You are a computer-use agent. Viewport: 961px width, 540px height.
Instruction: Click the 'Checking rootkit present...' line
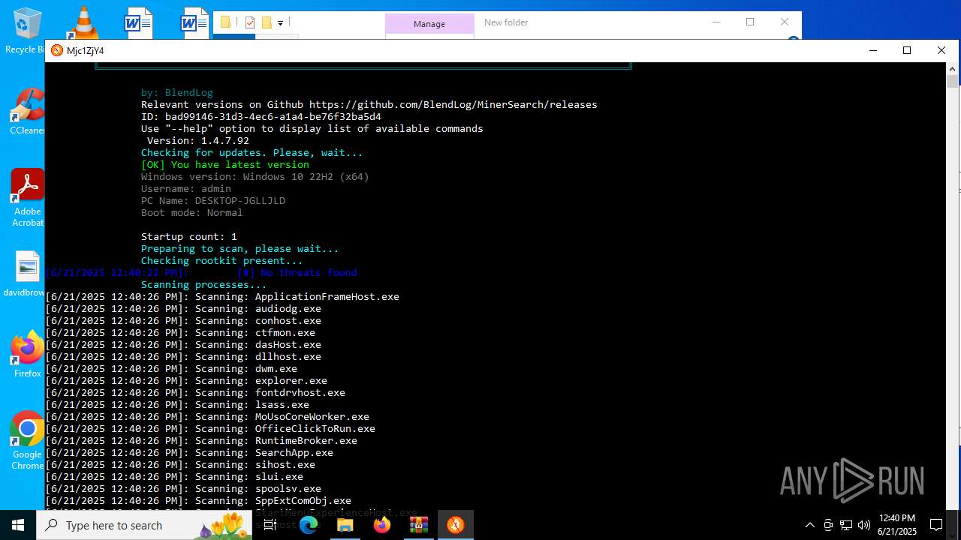click(x=222, y=261)
